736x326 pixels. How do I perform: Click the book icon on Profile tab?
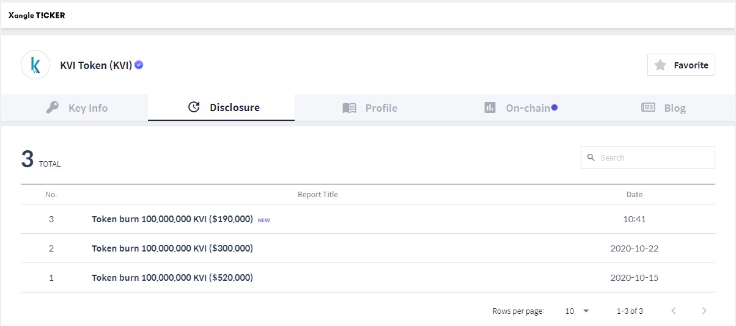click(x=349, y=108)
